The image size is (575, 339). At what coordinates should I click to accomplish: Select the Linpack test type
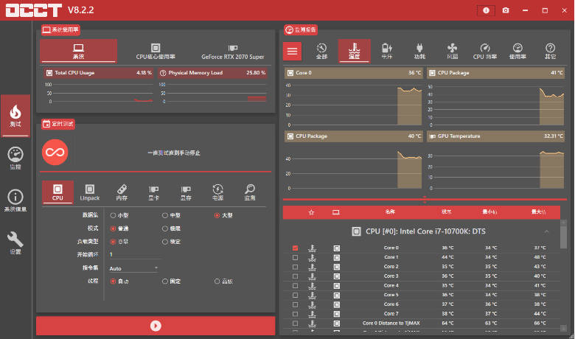90,192
